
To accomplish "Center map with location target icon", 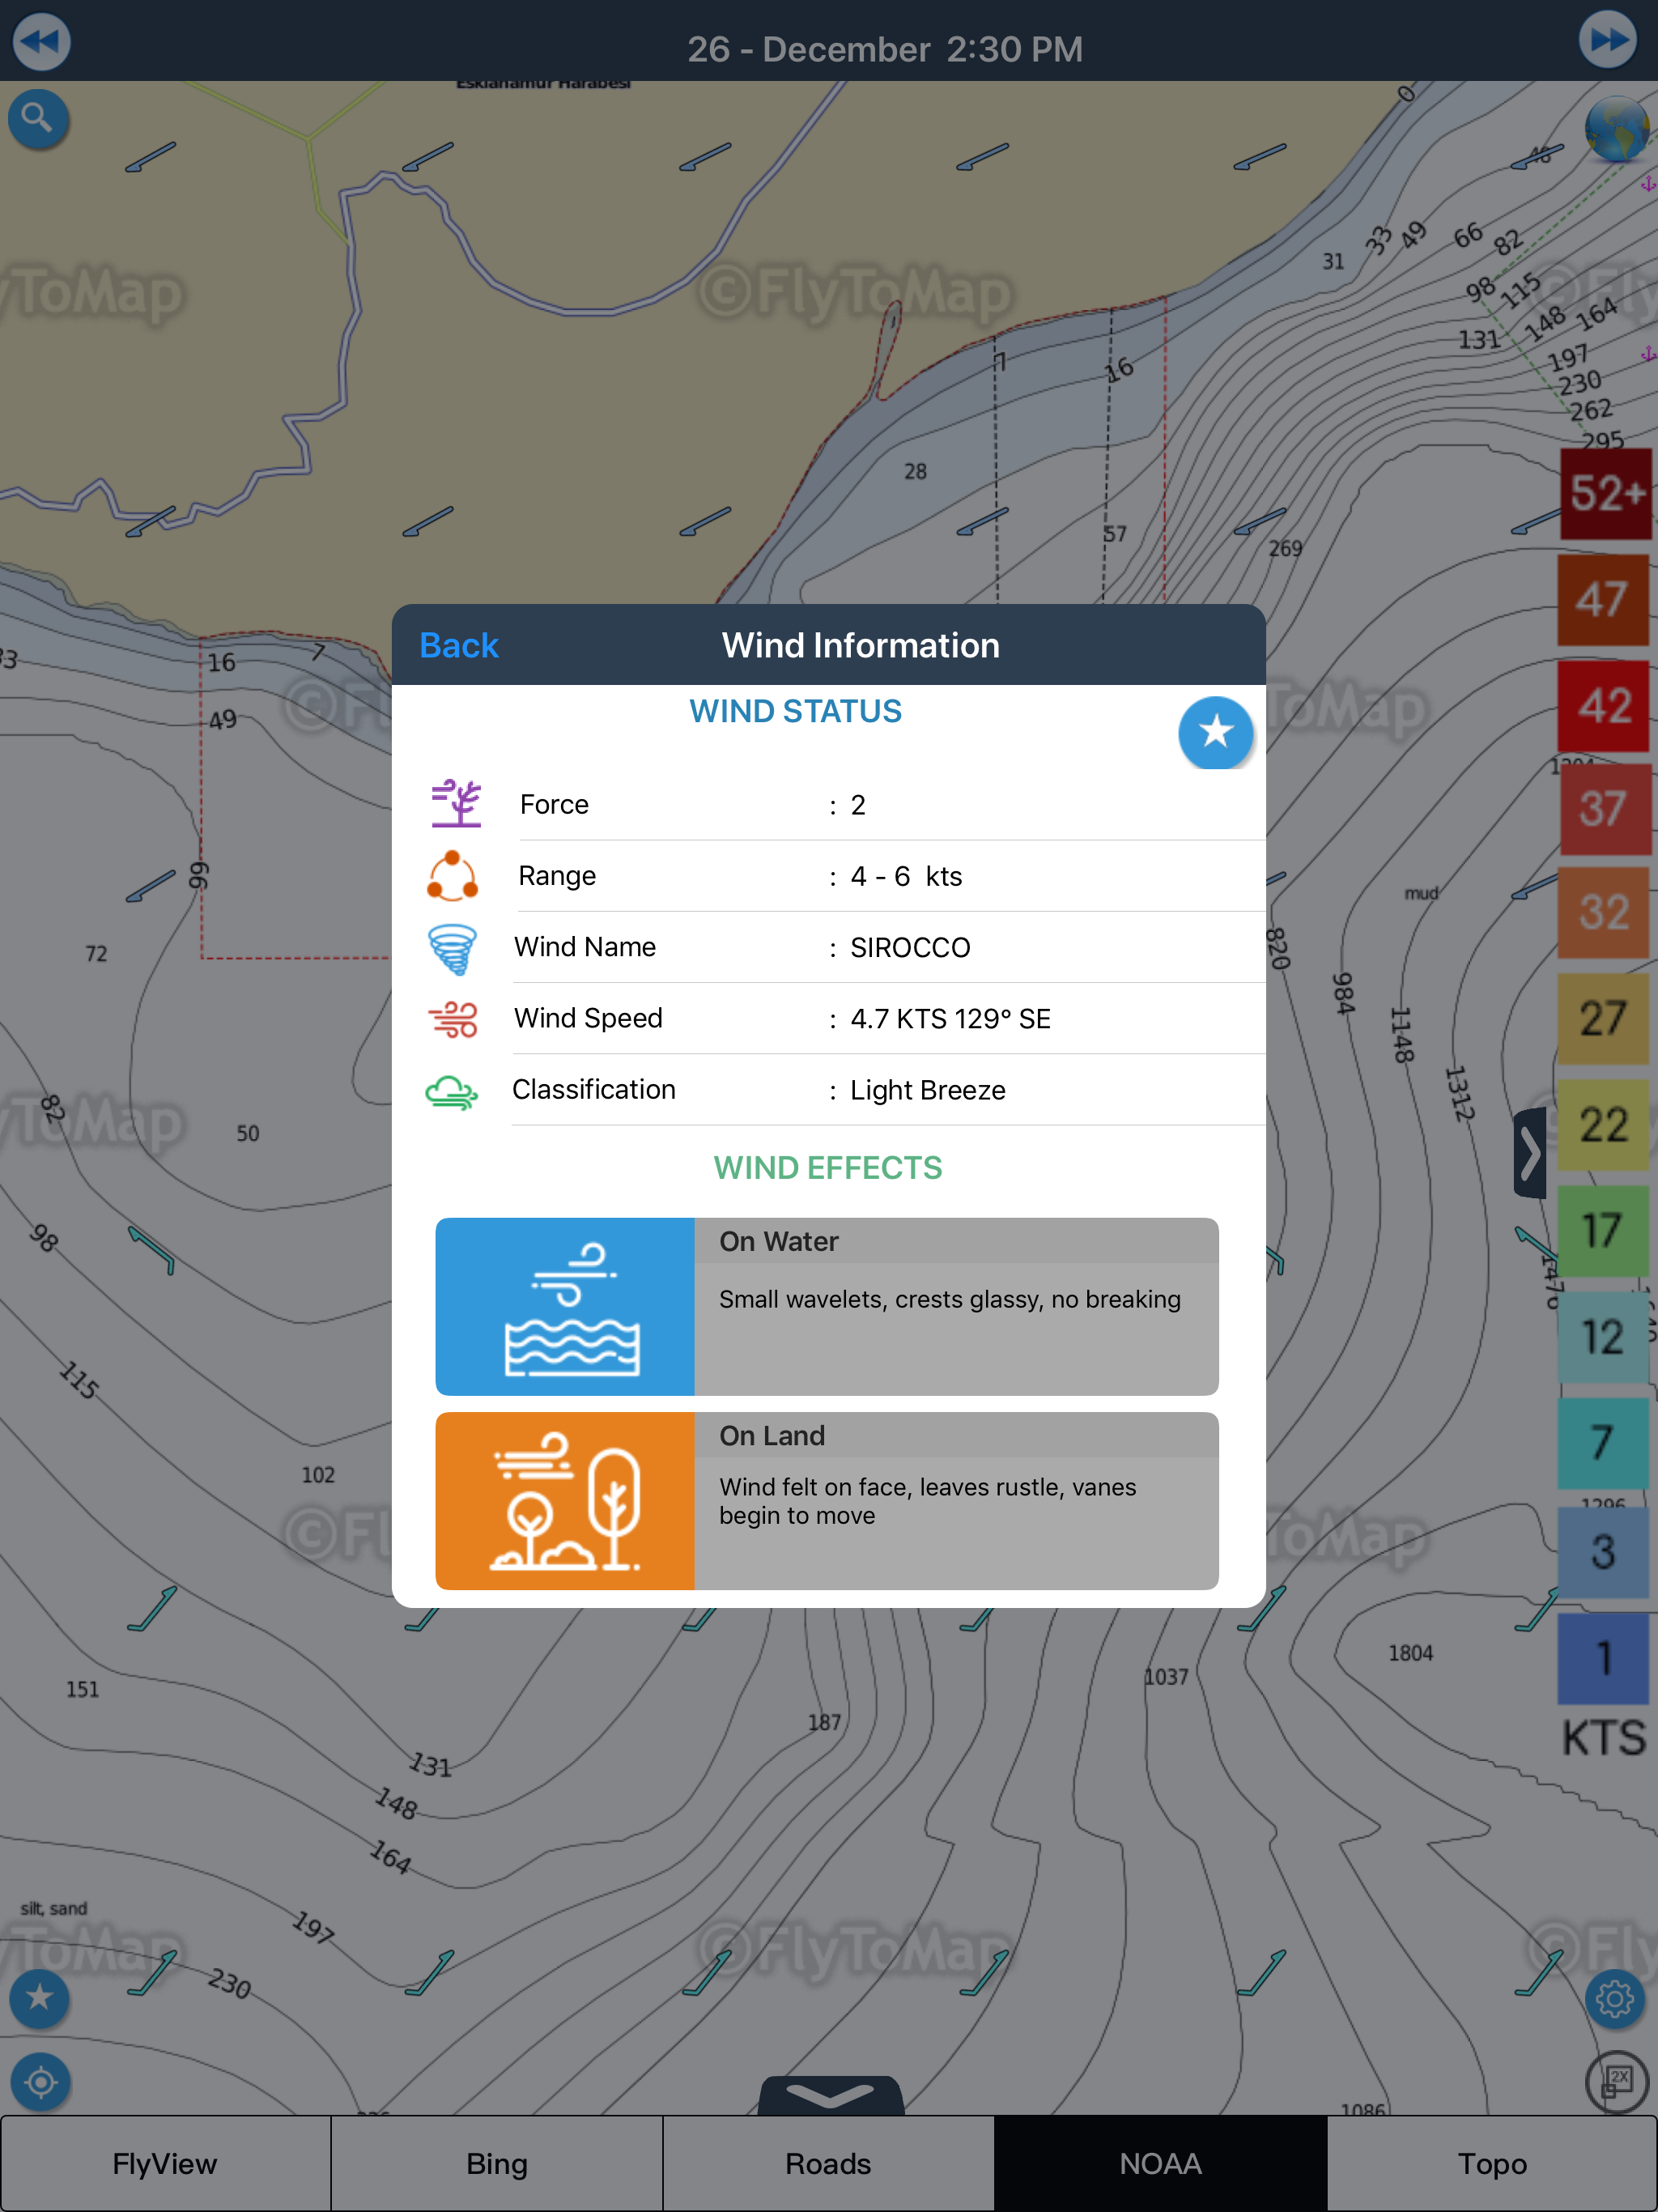I will (x=40, y=2082).
